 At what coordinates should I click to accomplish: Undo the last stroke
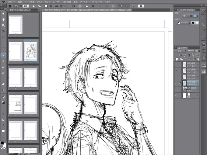(57, 6)
